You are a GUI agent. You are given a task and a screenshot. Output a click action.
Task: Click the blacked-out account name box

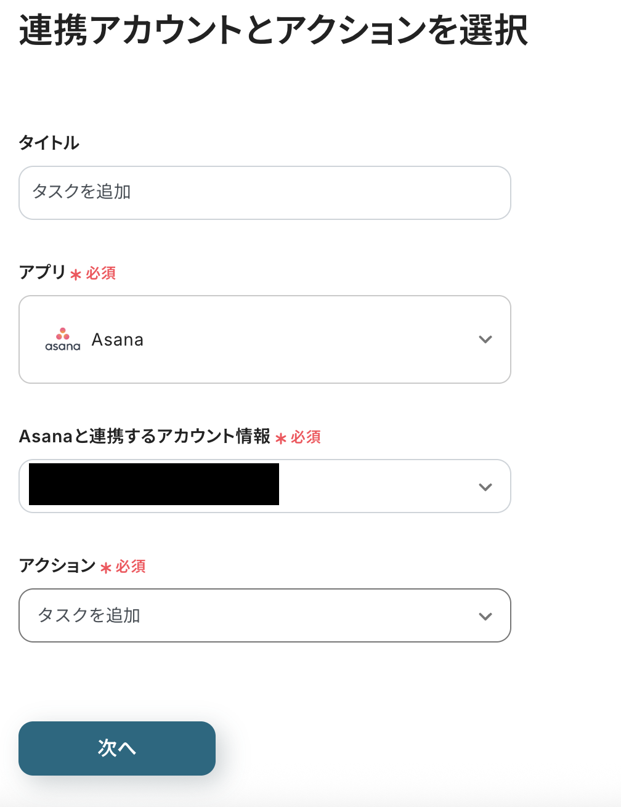click(x=154, y=484)
